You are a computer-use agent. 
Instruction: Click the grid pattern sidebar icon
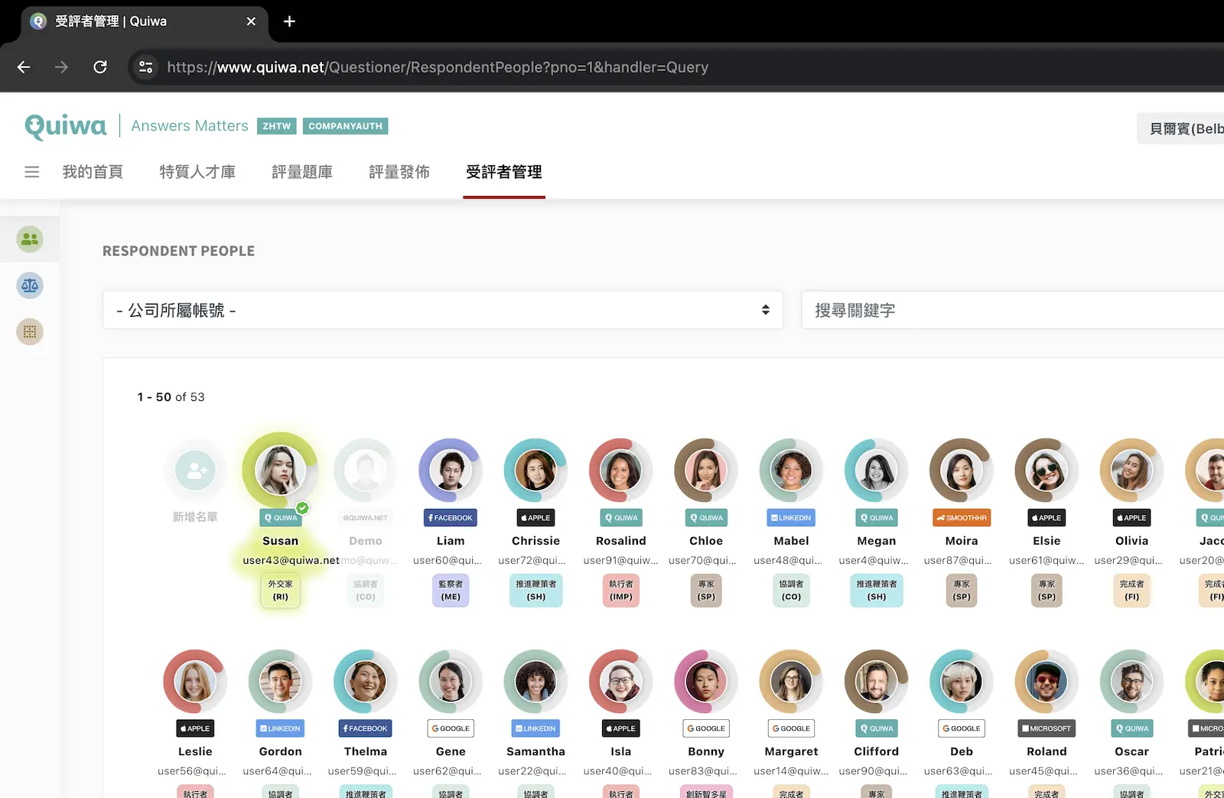coord(30,332)
